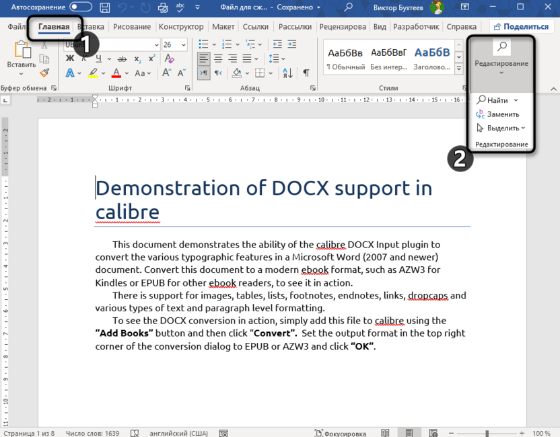This screenshot has width=560, height=437.
Task: Show paragraph marks with pilcrow icon
Action: coord(306,73)
